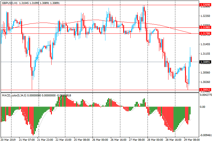Viewport: 212px width, 143px height.
Task: Click the 1.32698 red price label
Action: (x=205, y=5)
